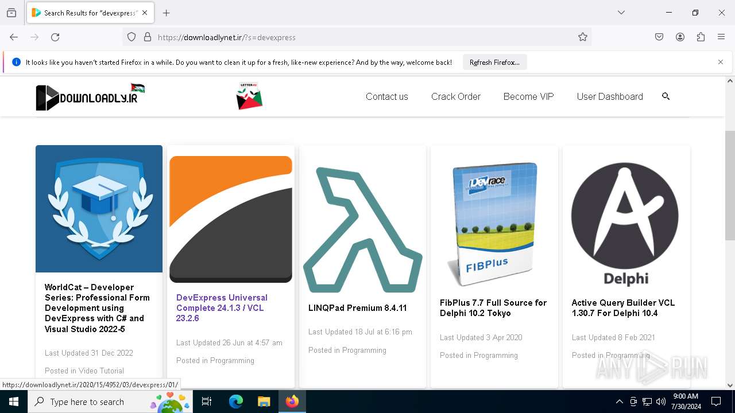This screenshot has height=413, width=735.
Task: Click Programming category under FibPlus 7.7
Action: [x=496, y=355]
